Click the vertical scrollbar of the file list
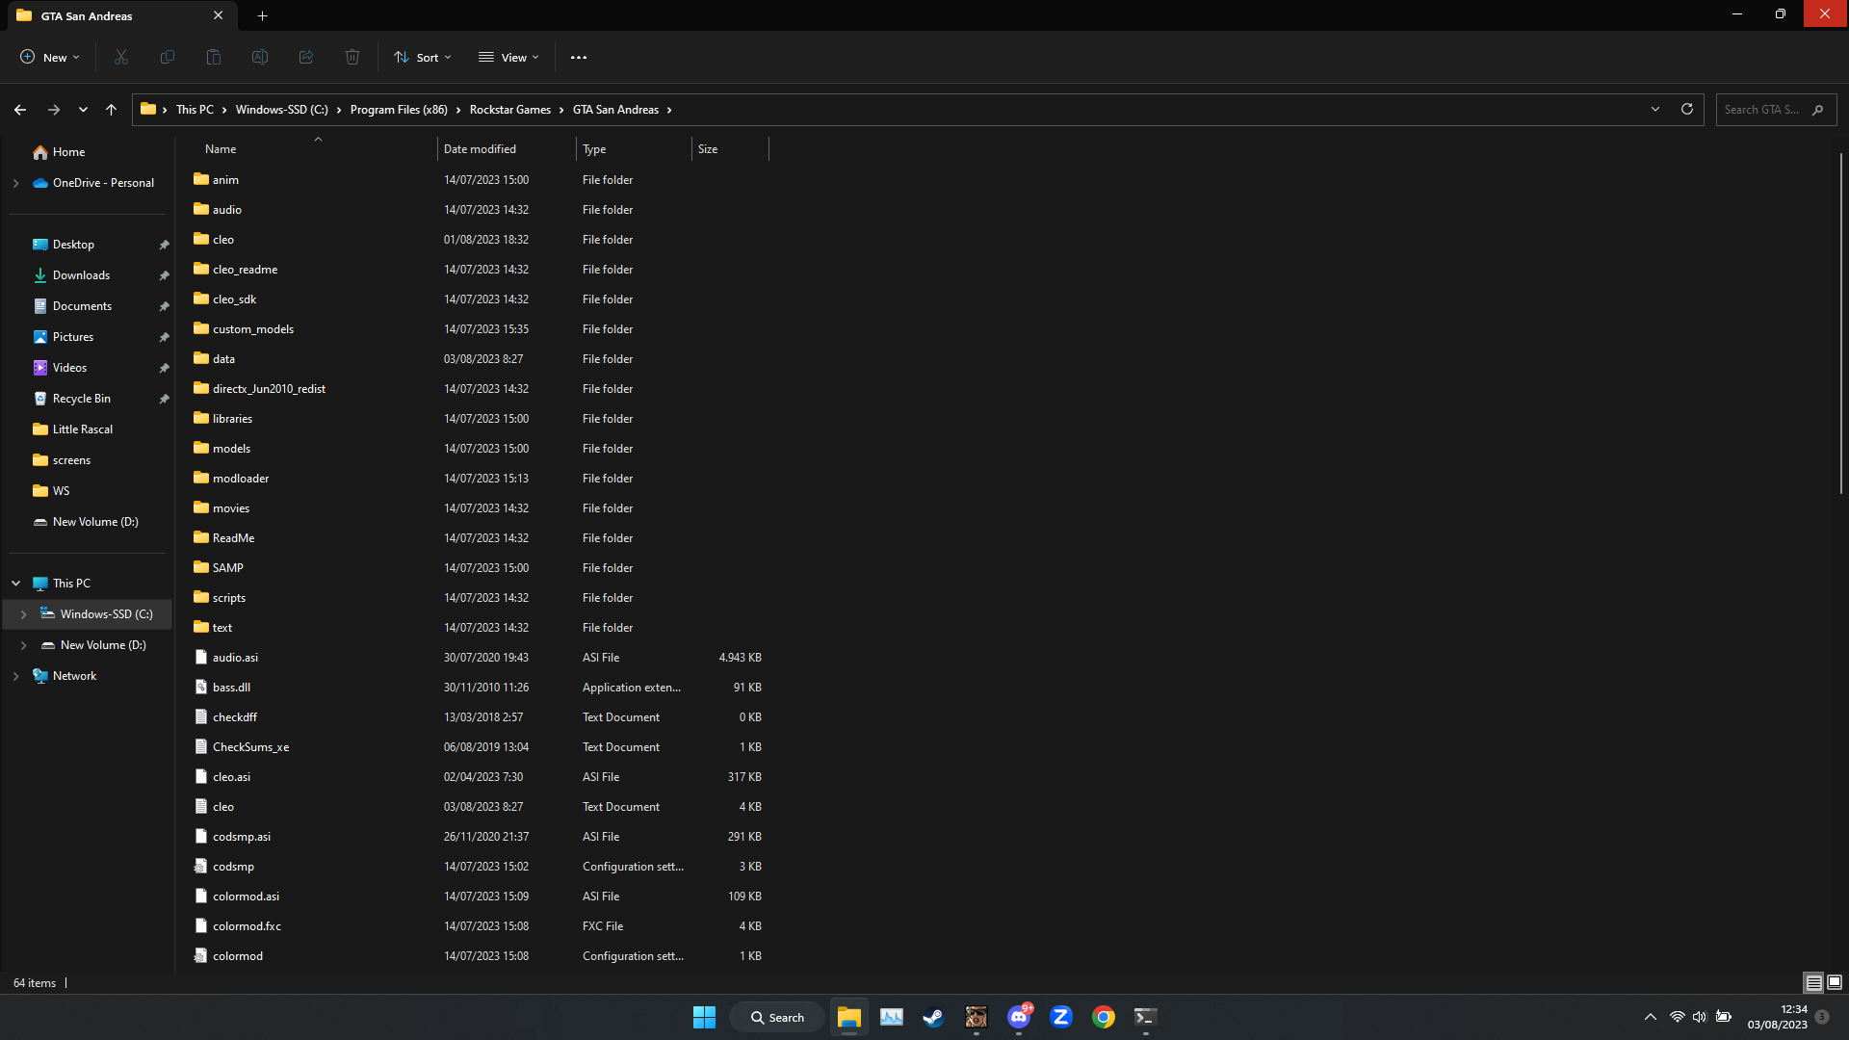 point(1840,323)
